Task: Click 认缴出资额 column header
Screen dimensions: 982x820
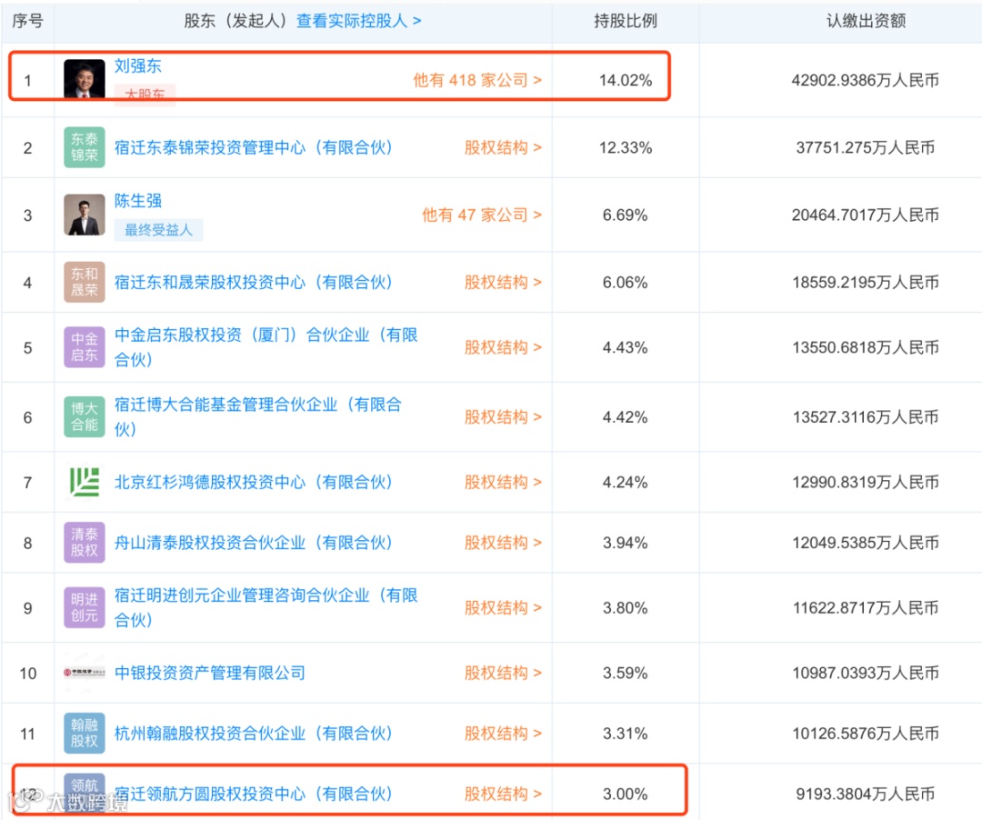Action: [x=866, y=21]
